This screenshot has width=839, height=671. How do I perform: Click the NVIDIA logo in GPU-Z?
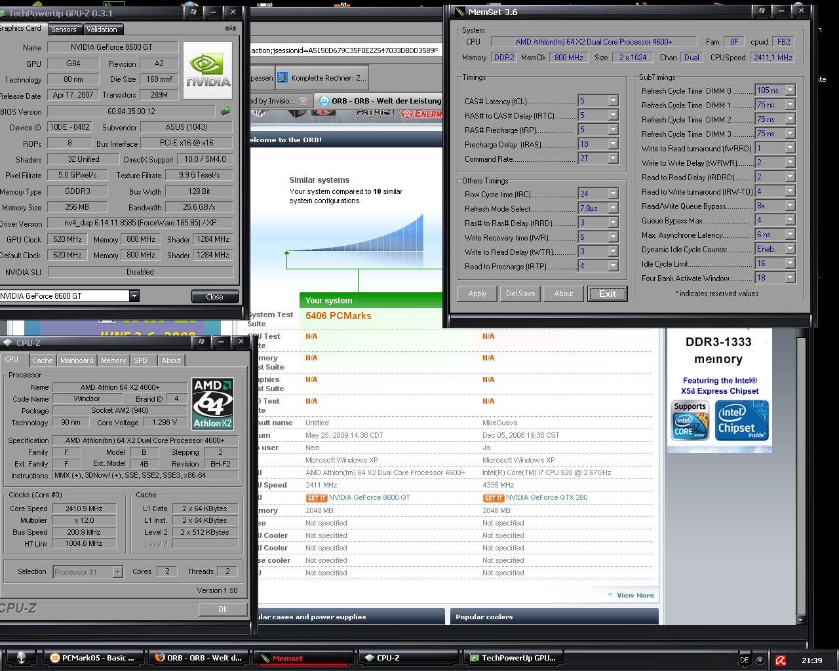pyautogui.click(x=208, y=70)
